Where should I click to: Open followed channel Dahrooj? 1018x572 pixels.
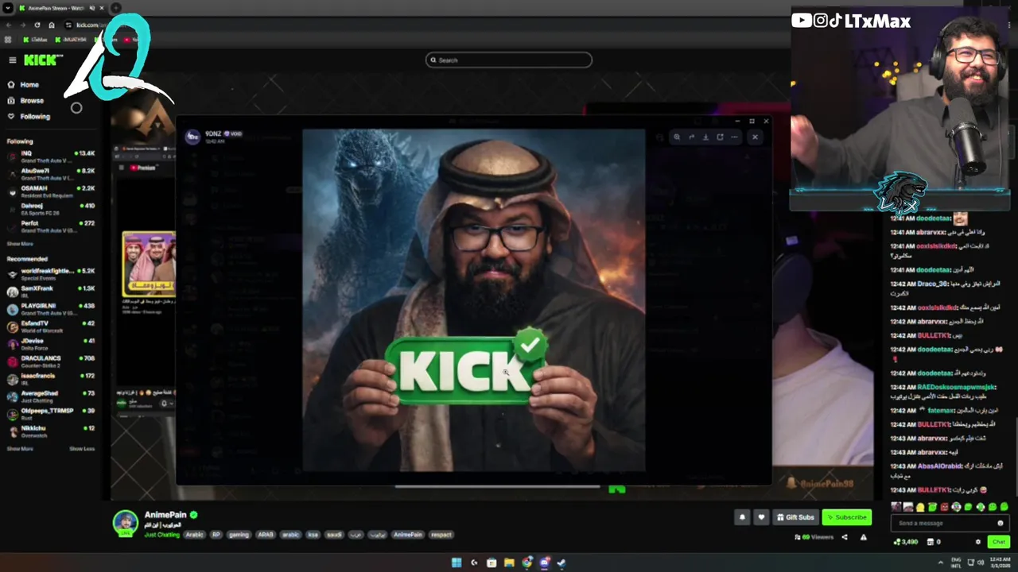[51, 209]
